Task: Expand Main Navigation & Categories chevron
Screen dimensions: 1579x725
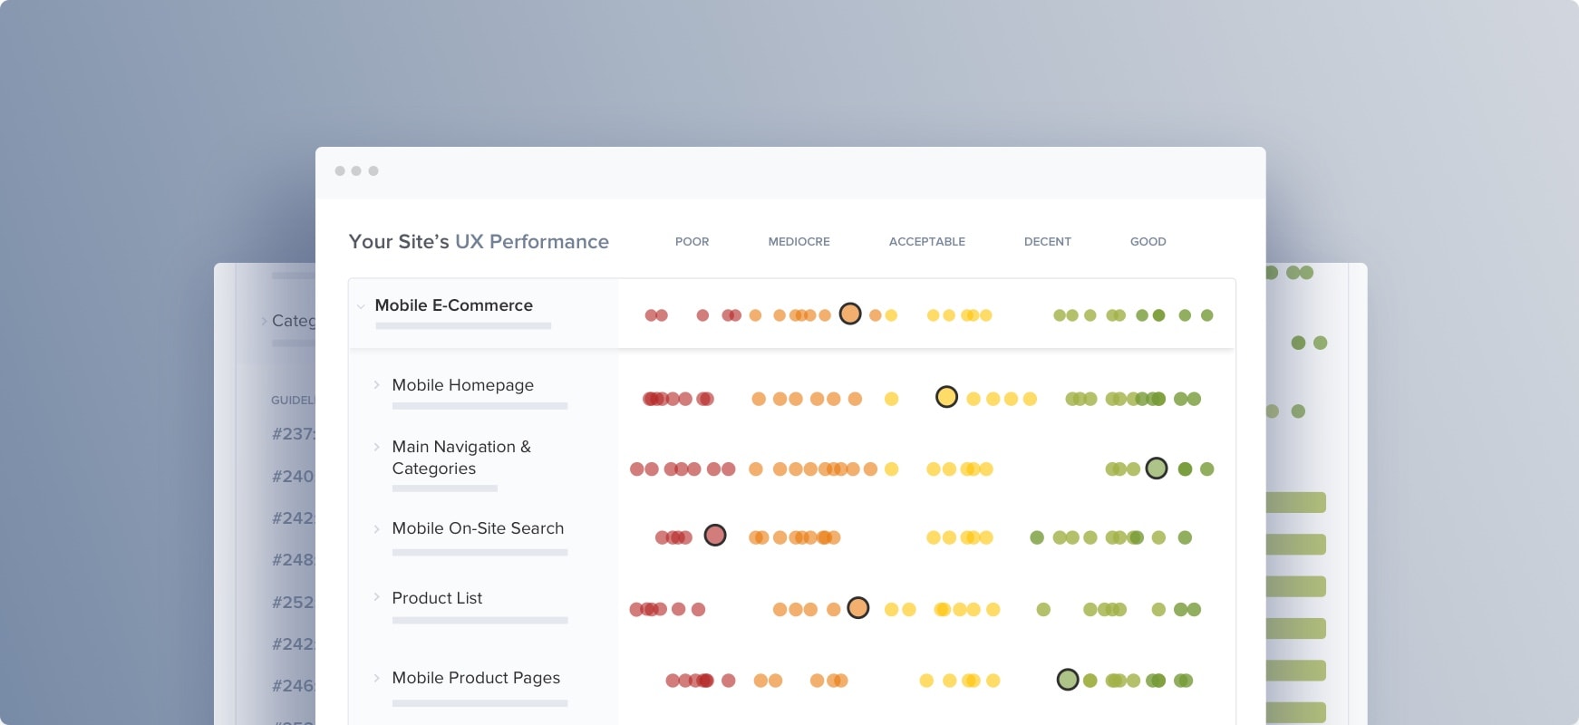Action: click(x=376, y=447)
